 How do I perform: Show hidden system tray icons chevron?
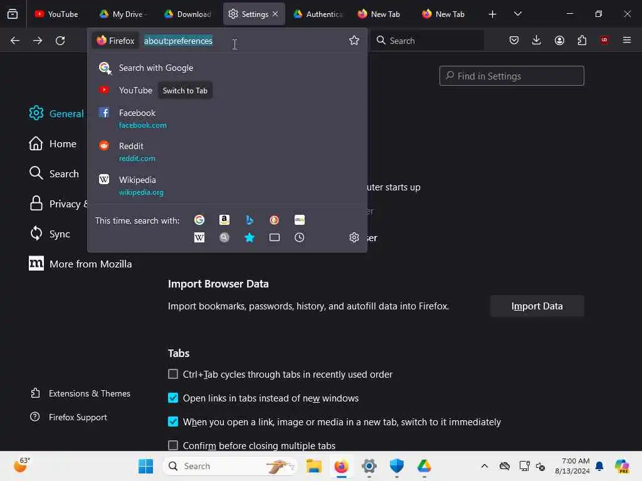pyautogui.click(x=485, y=466)
